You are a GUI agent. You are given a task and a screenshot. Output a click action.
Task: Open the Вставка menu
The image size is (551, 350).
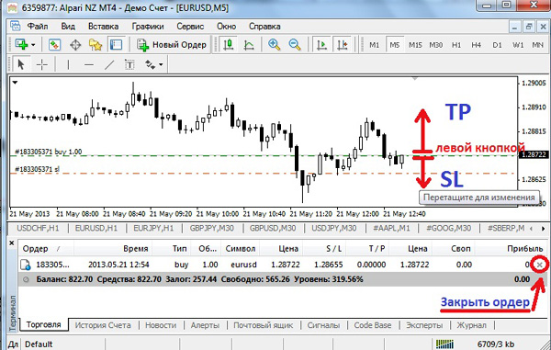(x=103, y=27)
